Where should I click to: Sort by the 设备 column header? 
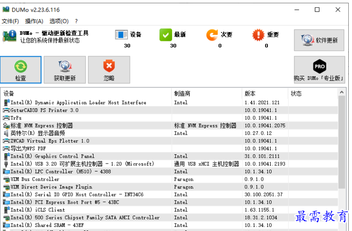tap(86, 93)
